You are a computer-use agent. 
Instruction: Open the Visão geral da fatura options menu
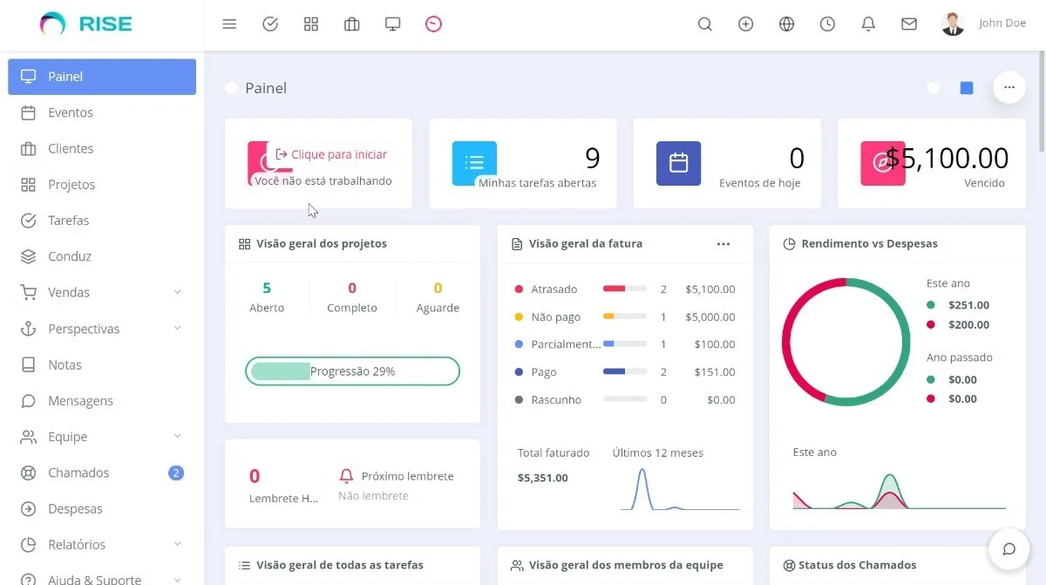[723, 244]
